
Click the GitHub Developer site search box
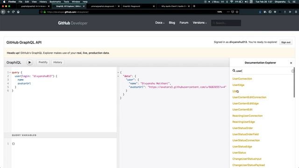click(x=226, y=23)
